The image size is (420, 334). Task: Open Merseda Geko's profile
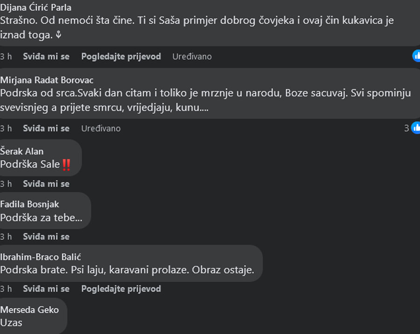[x=29, y=310]
